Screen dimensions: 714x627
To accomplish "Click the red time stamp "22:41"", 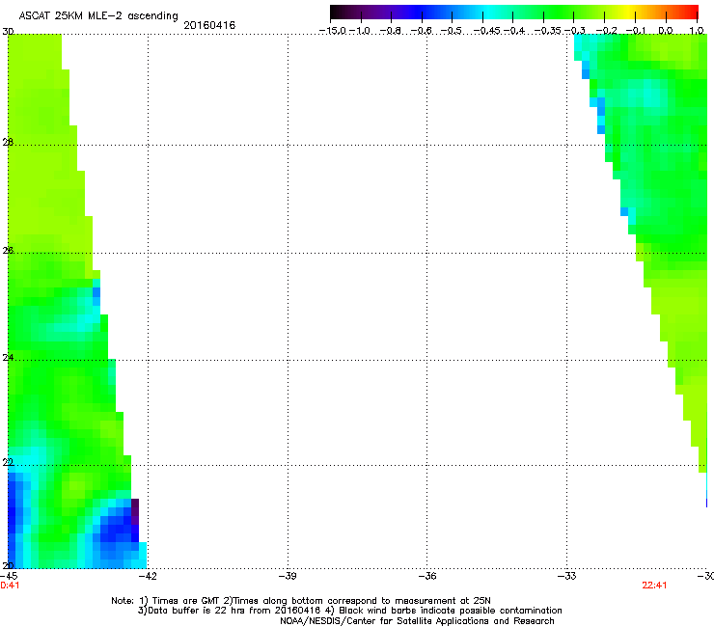I will [654, 586].
